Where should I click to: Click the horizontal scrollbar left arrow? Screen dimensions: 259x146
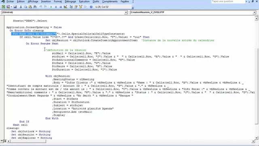pyautogui.click(x=8, y=141)
